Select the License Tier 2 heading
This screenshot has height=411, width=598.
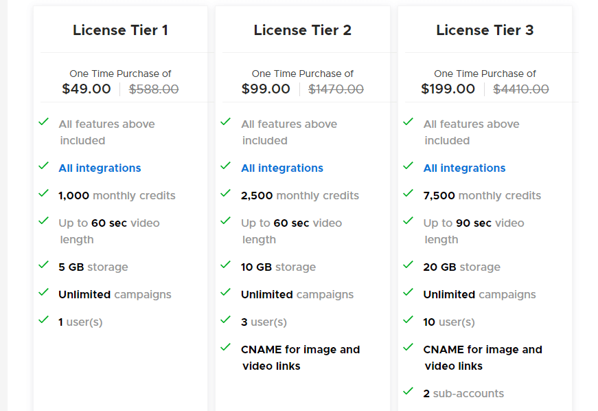(x=303, y=30)
